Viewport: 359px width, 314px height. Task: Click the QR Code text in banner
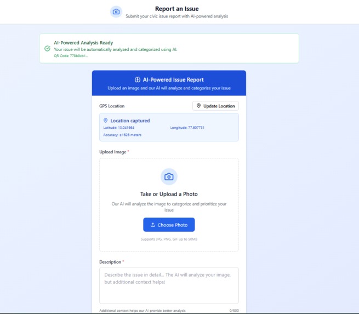71,55
